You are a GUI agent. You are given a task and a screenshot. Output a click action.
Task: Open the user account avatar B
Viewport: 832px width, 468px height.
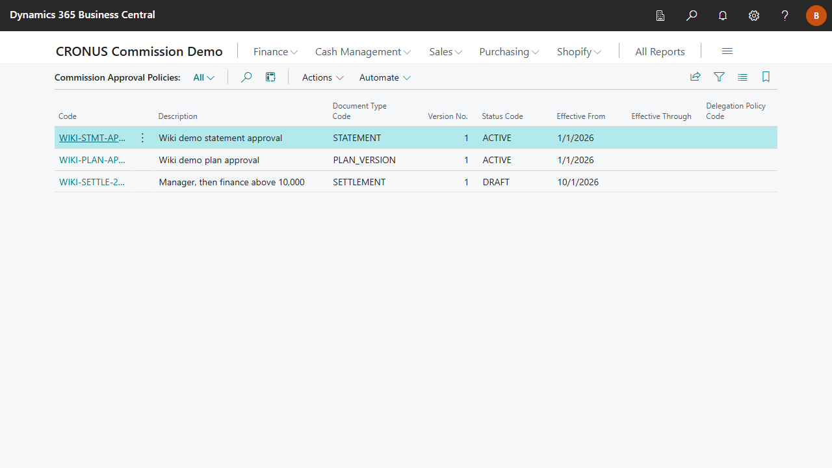pos(816,16)
